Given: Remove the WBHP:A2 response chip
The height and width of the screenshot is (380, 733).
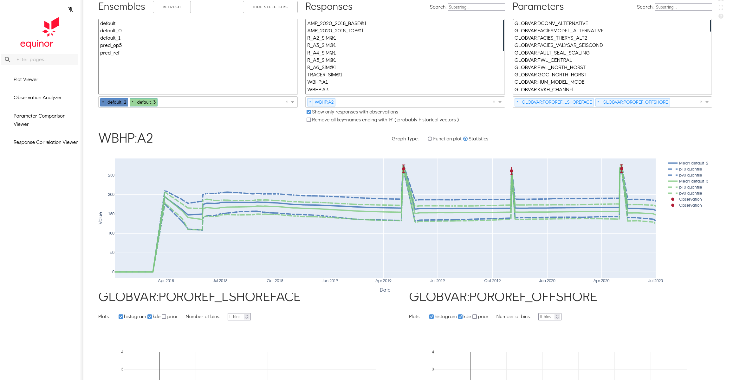Looking at the screenshot, I should 310,102.
